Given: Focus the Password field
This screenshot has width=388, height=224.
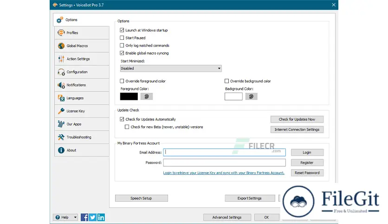Looking at the screenshot, I should pos(225,162).
